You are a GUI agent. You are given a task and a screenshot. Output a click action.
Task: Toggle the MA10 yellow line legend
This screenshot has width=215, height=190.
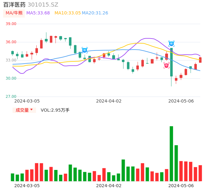67,13
